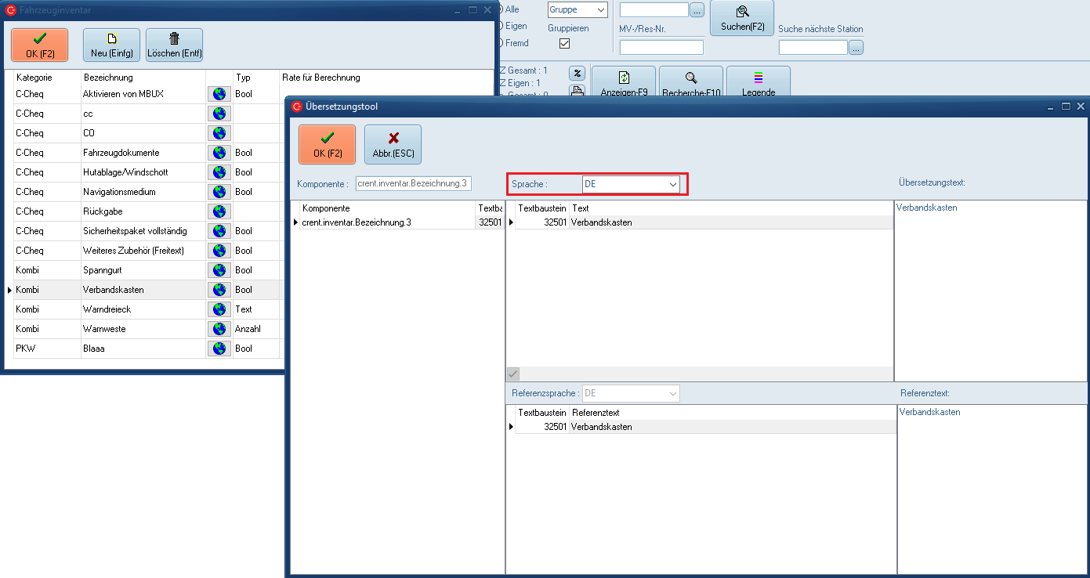This screenshot has height=578, width=1090.
Task: Toggle the Gruppieren checkbox
Action: [x=564, y=44]
